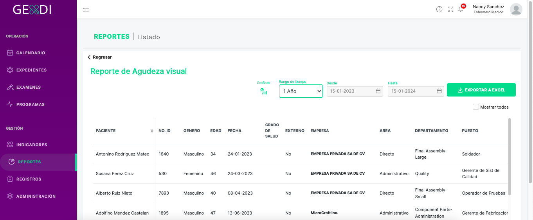Viewport: 533px width, 220px height.
Task: Click GRADO DE SALUD column header
Action: (x=272, y=131)
